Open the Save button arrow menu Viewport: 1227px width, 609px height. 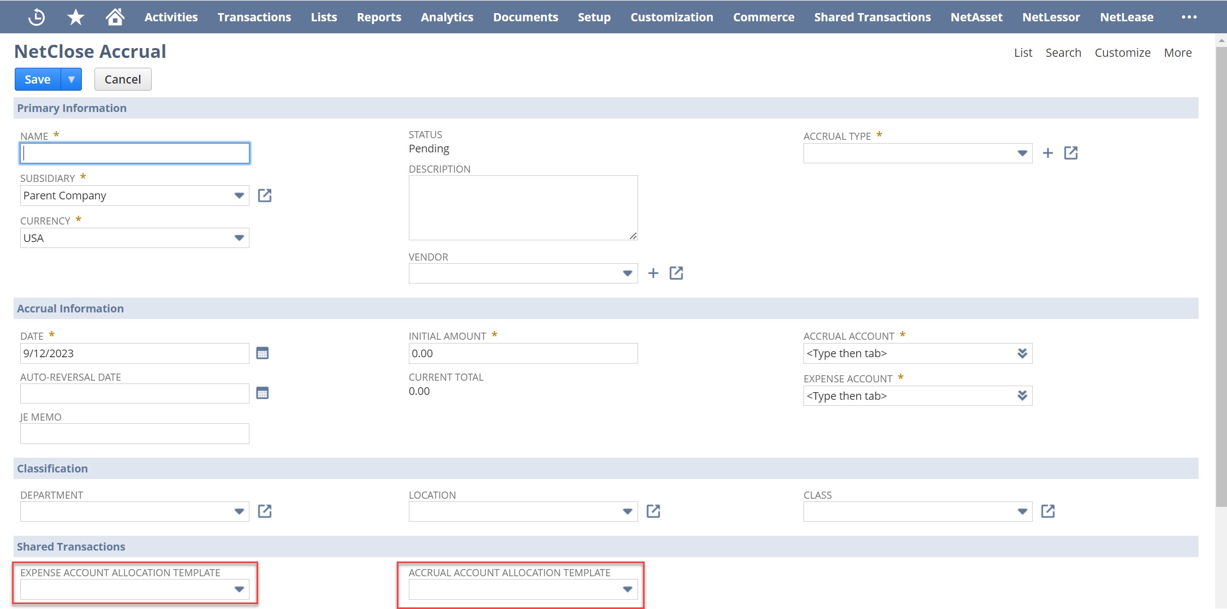72,80
